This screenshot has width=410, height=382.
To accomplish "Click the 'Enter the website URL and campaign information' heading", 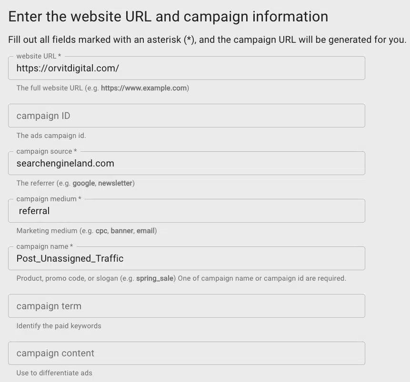I will tap(168, 17).
